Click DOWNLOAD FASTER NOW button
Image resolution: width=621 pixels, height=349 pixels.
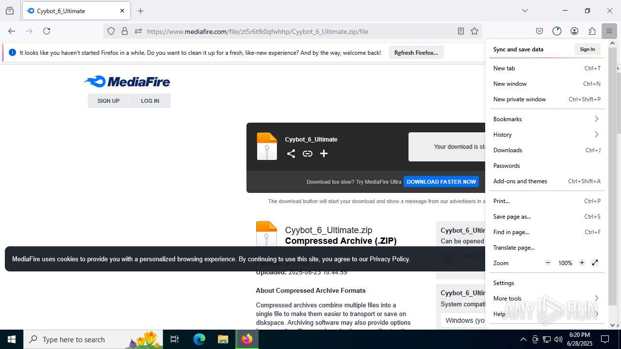(x=441, y=182)
